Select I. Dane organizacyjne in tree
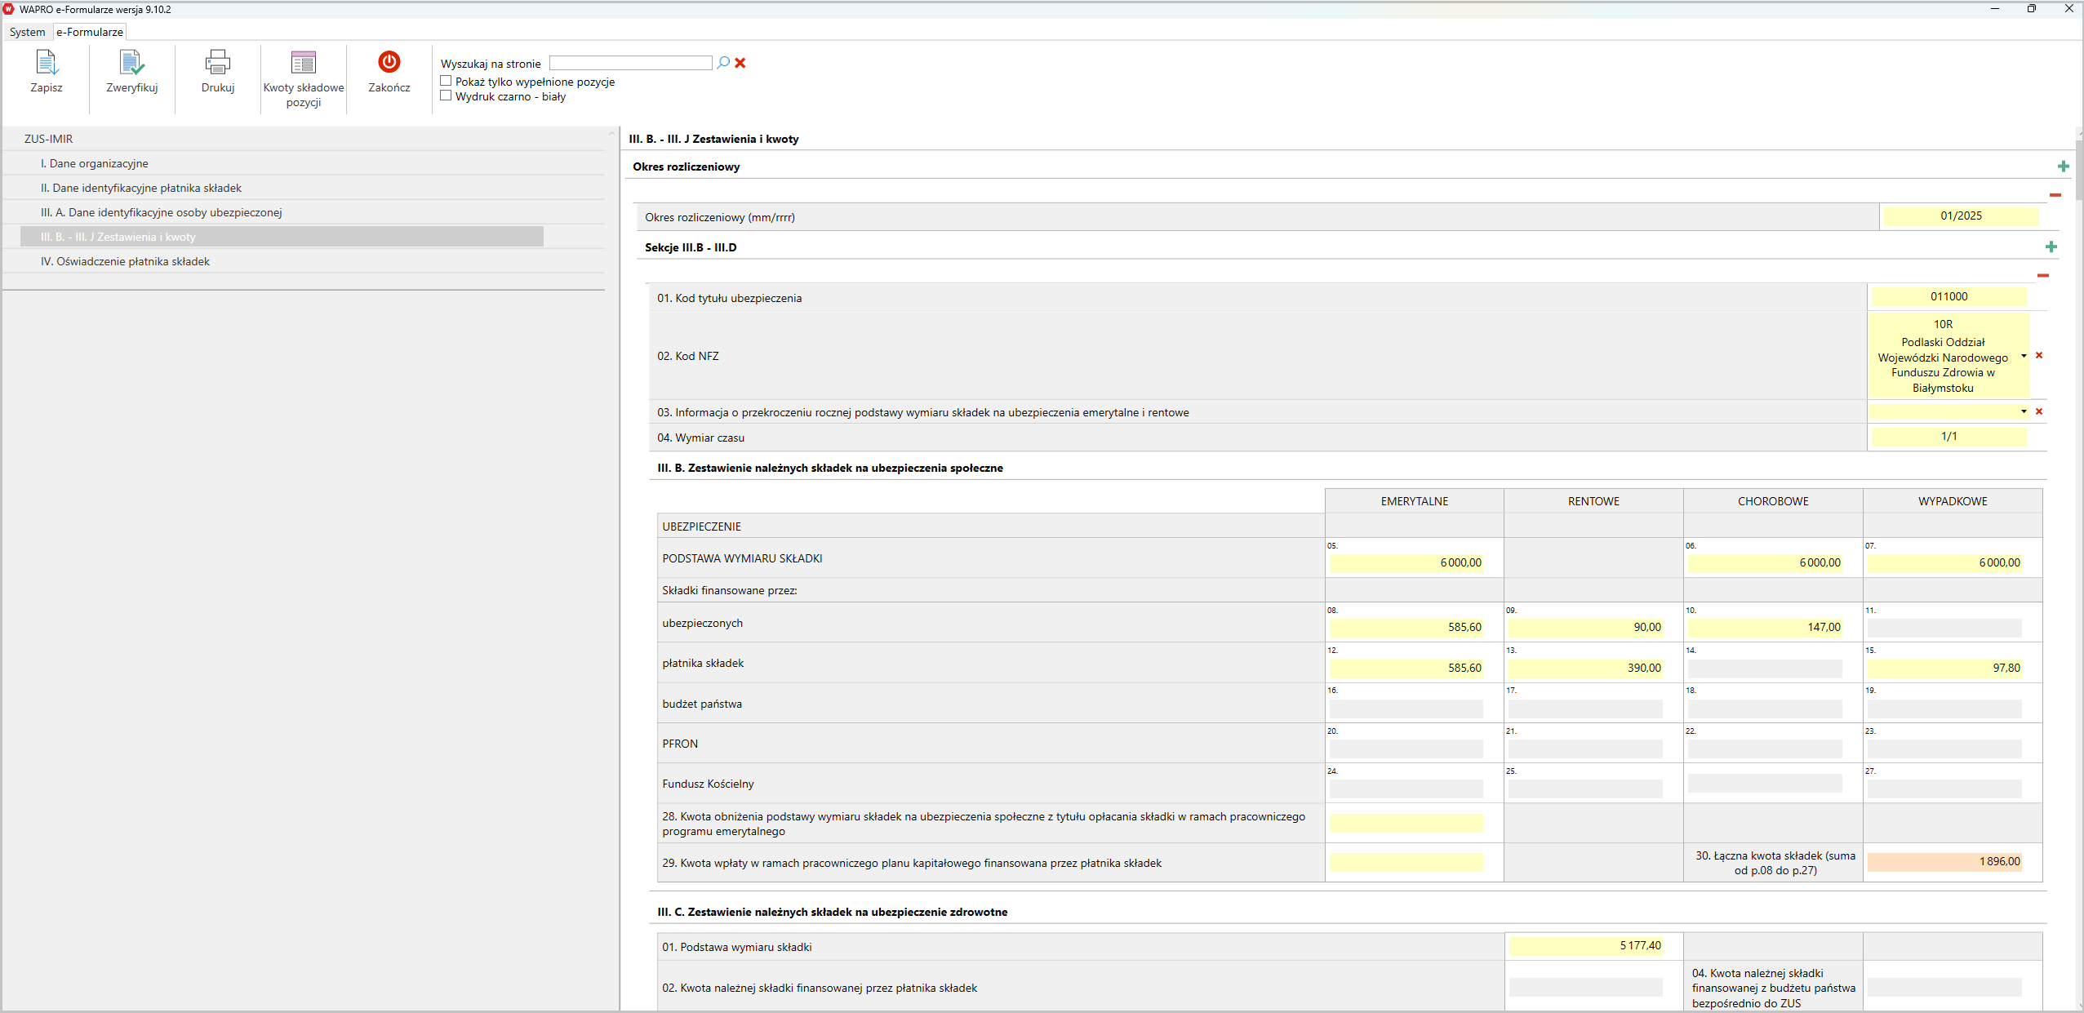The height and width of the screenshot is (1013, 2084). pyautogui.click(x=95, y=163)
